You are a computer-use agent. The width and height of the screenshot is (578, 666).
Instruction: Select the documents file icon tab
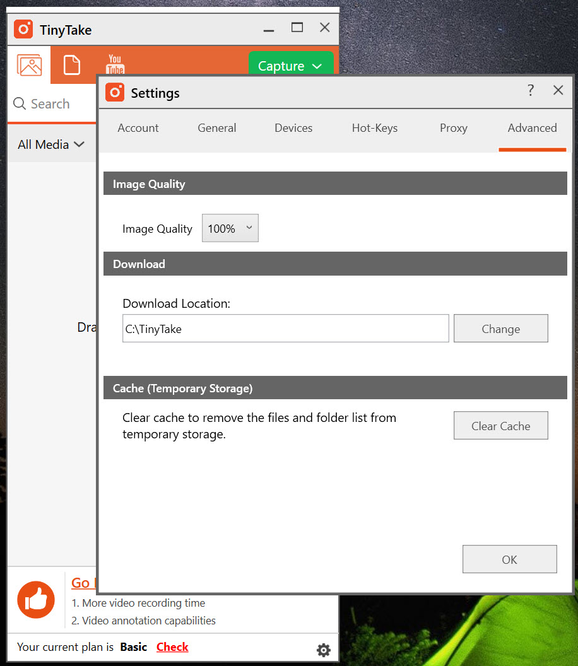[x=72, y=65]
